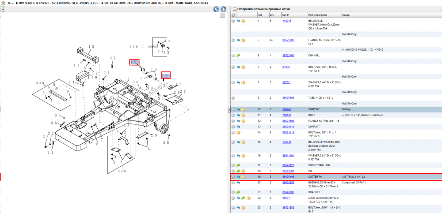Open part number 87936 link
This screenshot has width=442, height=213.
point(286,67)
